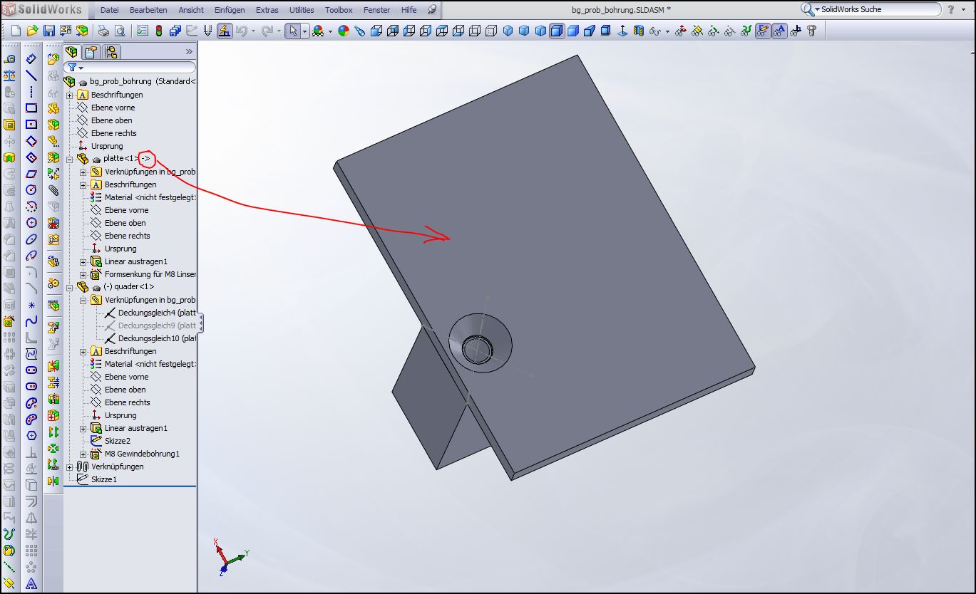Image resolution: width=976 pixels, height=594 pixels.
Task: Click the Print icon
Action: pos(103,31)
